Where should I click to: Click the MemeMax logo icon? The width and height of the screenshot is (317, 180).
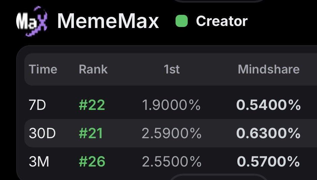tap(32, 22)
